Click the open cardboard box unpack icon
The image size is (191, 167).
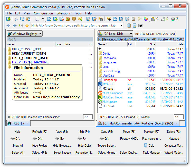tap(74, 19)
